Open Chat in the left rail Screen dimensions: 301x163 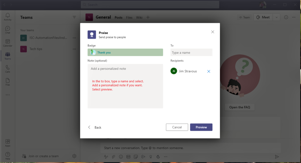(8, 30)
